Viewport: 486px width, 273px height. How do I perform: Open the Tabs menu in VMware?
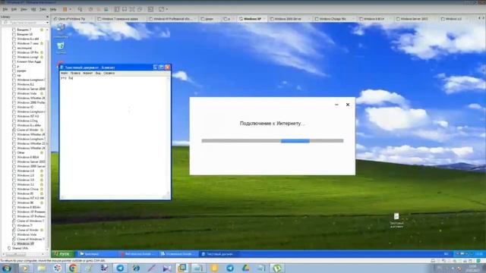tap(43, 9)
